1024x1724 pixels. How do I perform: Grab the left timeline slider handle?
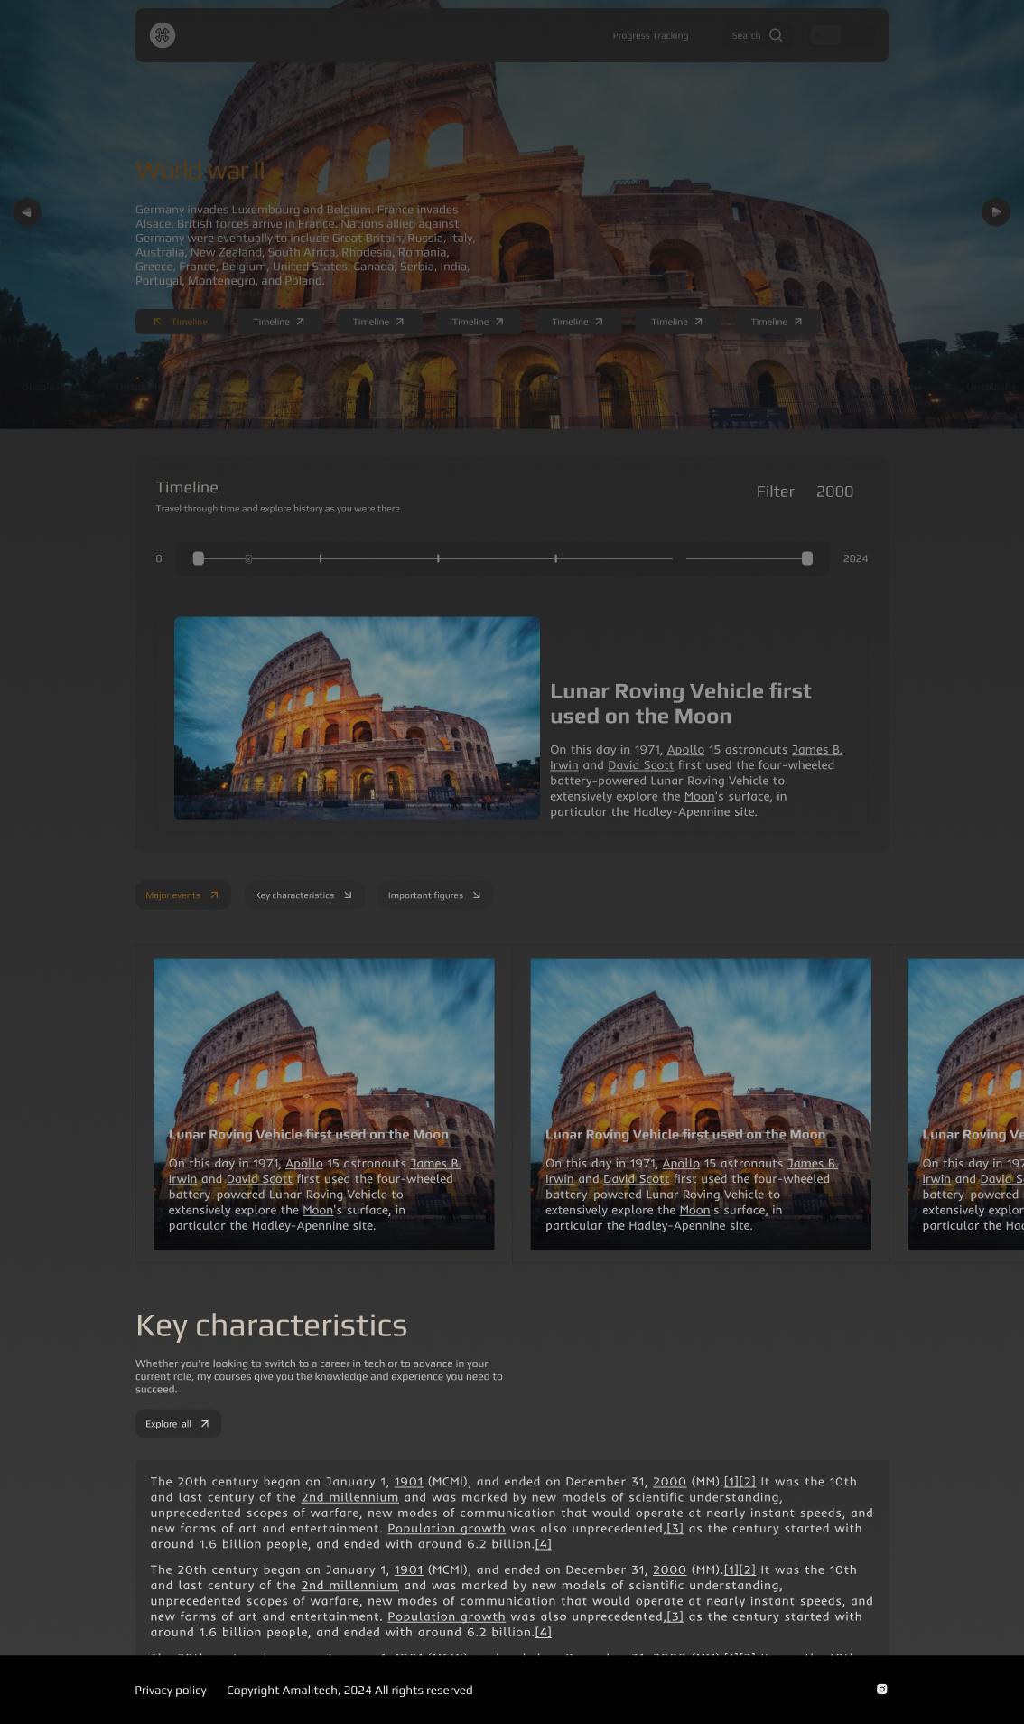tap(199, 558)
